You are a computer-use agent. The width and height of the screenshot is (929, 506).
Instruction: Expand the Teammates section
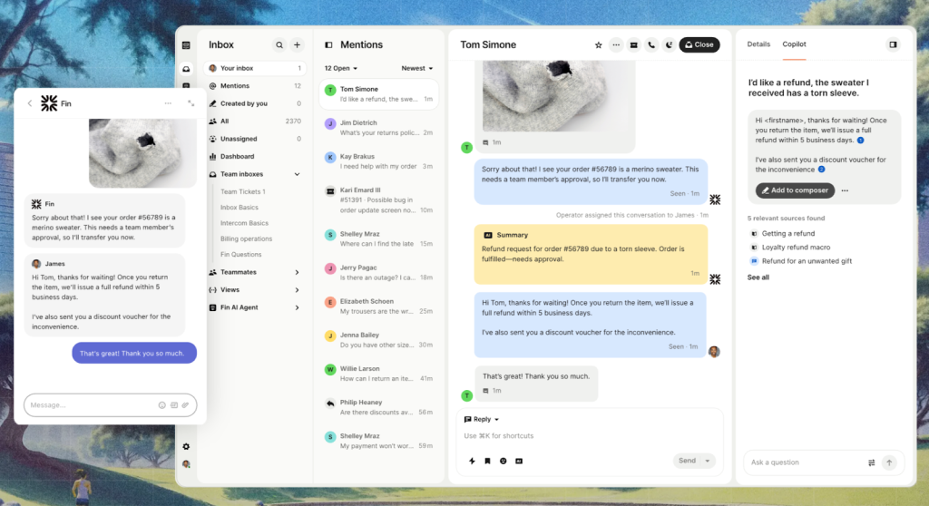[x=297, y=273]
